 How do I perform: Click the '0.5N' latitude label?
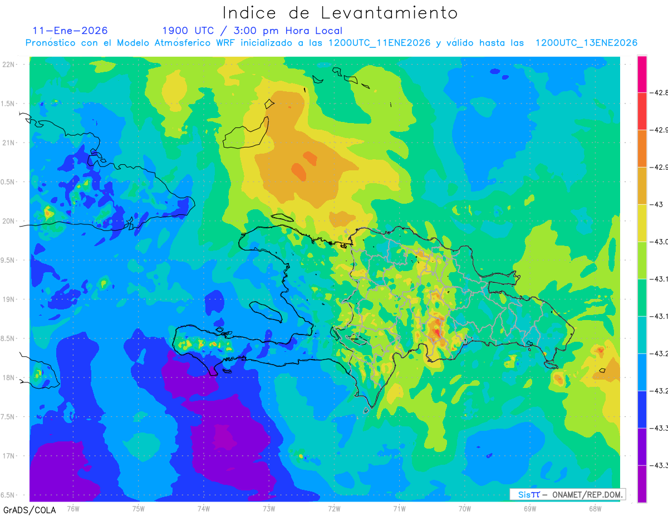8,182
